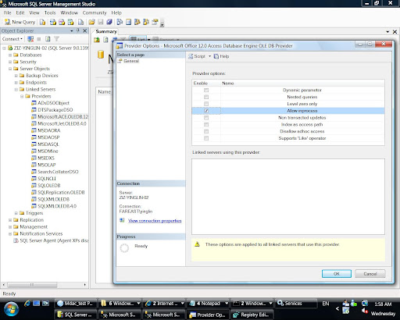Click the volume icon in system tray
400x320 pixels.
(365, 311)
